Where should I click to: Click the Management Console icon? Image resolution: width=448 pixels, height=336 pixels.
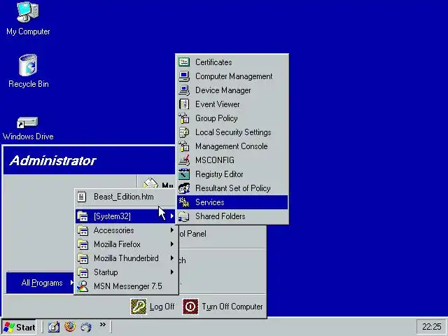[x=184, y=146]
